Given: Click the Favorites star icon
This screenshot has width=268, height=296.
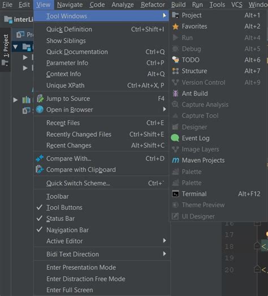Looking at the screenshot, I should pos(176,27).
